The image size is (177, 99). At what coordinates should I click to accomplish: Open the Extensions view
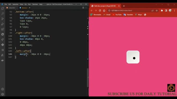pyautogui.click(x=2, y=29)
